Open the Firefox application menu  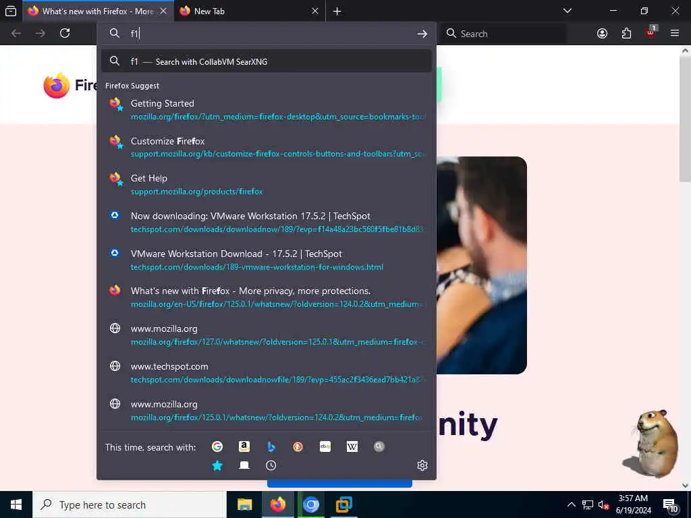(x=675, y=34)
